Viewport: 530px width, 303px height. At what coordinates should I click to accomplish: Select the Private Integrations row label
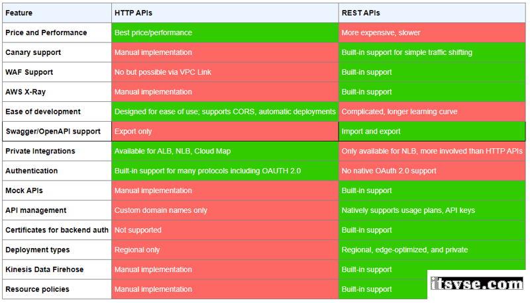click(57, 151)
